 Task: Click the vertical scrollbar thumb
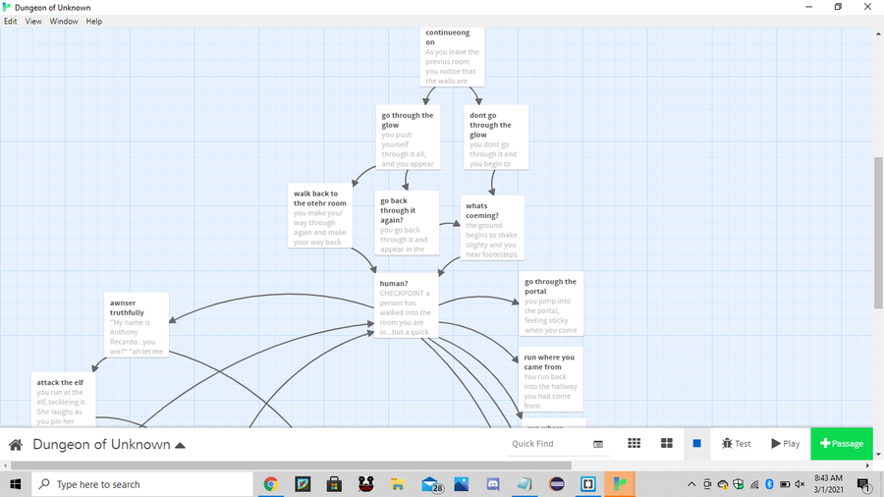878,232
